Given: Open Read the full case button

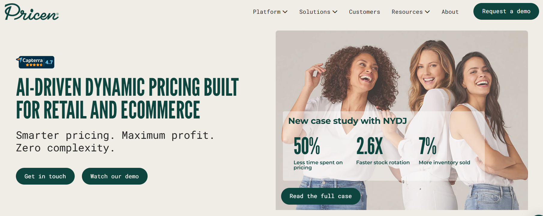Looking at the screenshot, I should (320, 196).
